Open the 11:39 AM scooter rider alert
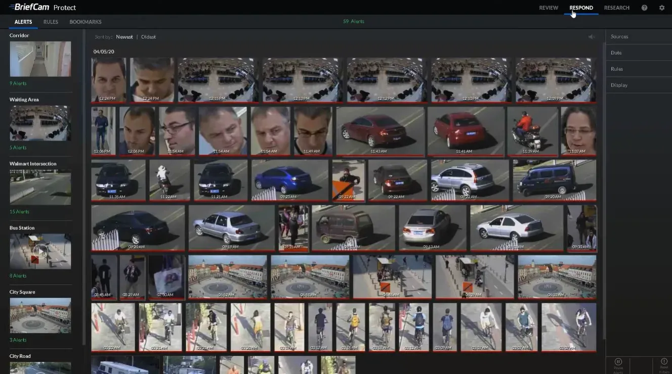This screenshot has width=672, height=374. click(532, 131)
